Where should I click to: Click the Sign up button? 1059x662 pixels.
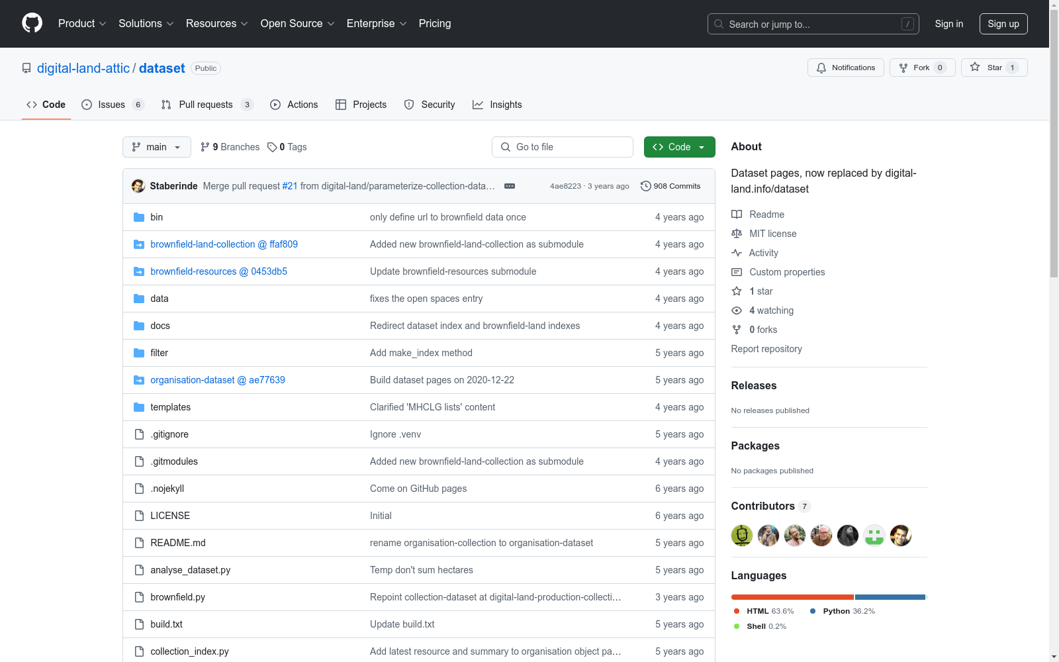click(x=1003, y=24)
